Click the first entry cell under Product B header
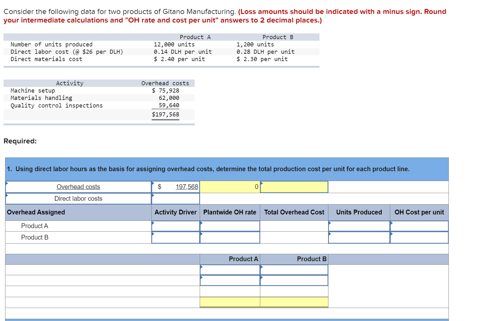Image resolution: width=495 pixels, height=321 pixels. (294, 269)
